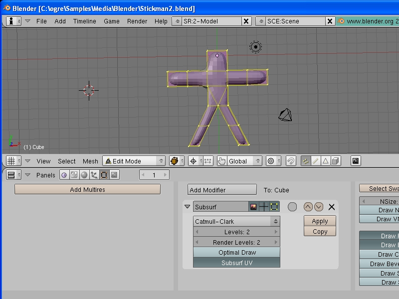Toggle Subsurf modifier in edit mode
Screen dimensions: 399x299
(x=274, y=207)
